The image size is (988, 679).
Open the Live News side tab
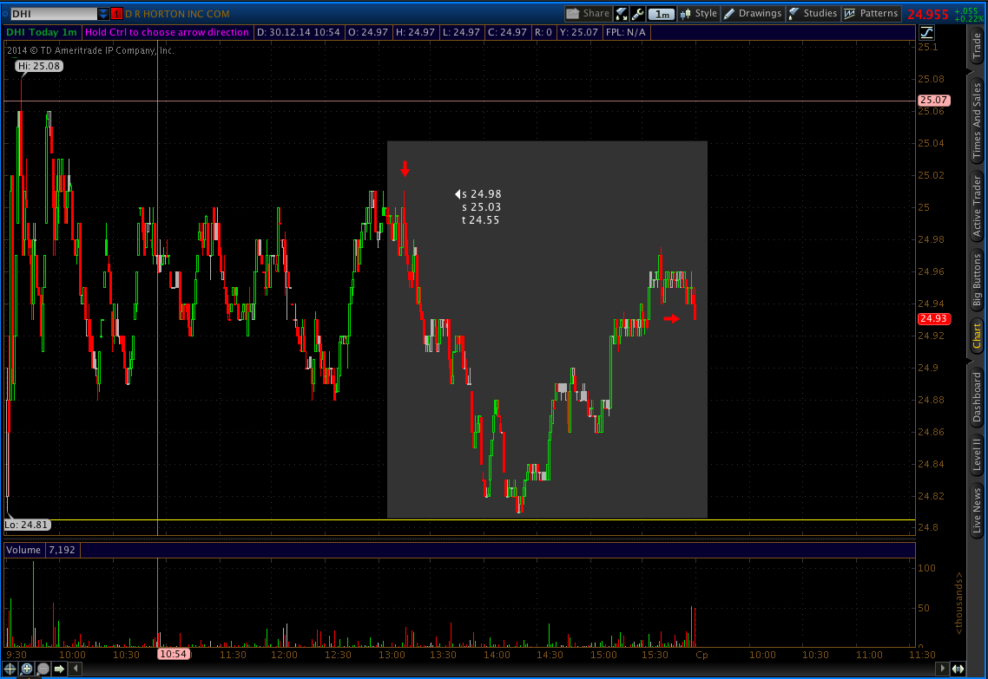(977, 510)
